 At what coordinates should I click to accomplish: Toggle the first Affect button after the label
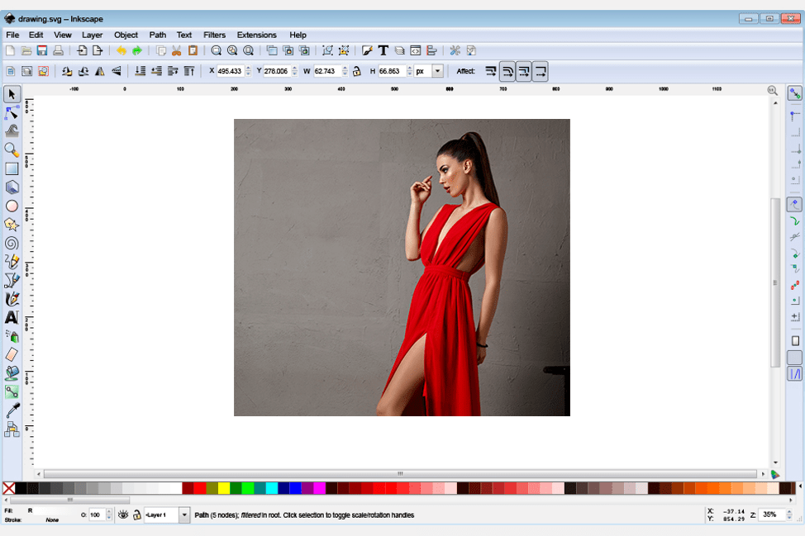click(x=491, y=71)
